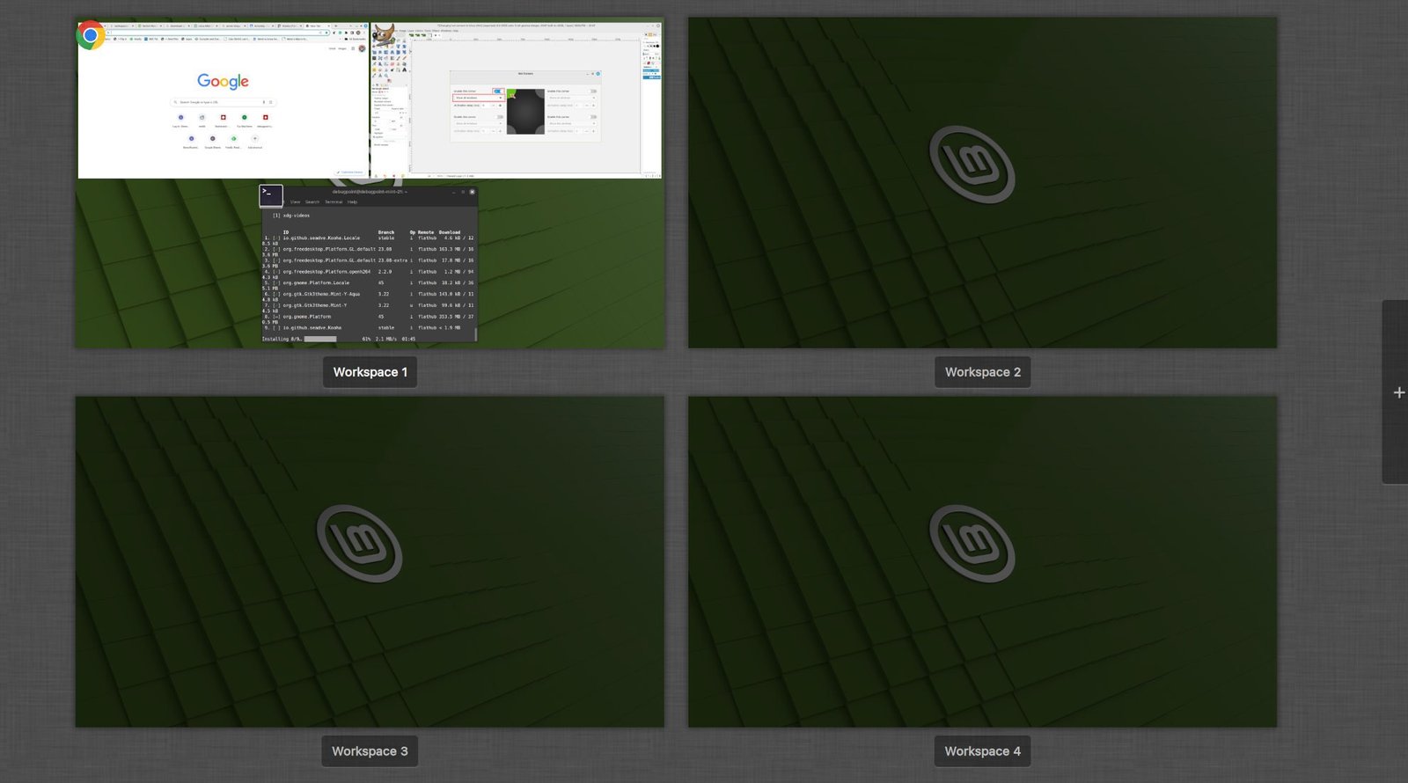Viewport: 1408px width, 783px height.
Task: Select the GIMP window thumbnail
Action: click(516, 99)
